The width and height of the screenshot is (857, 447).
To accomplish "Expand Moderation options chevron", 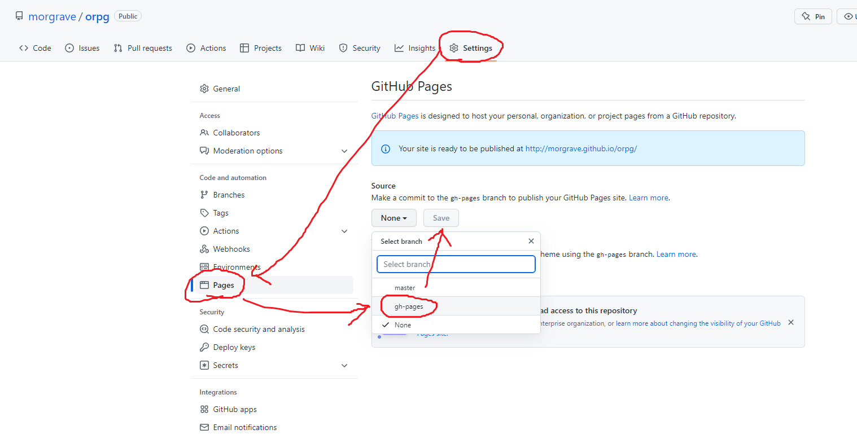I will (x=344, y=151).
